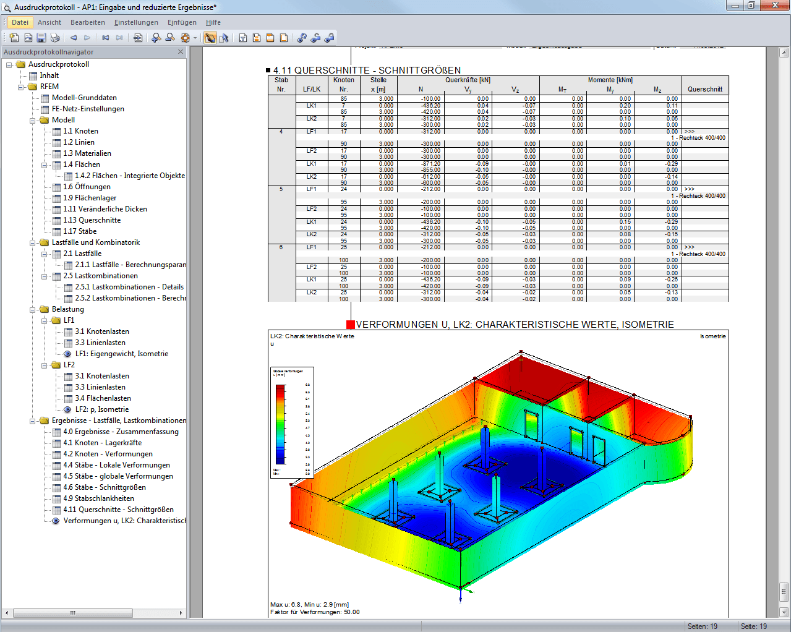Open the Einfügen menu
The width and height of the screenshot is (791, 632).
(182, 22)
